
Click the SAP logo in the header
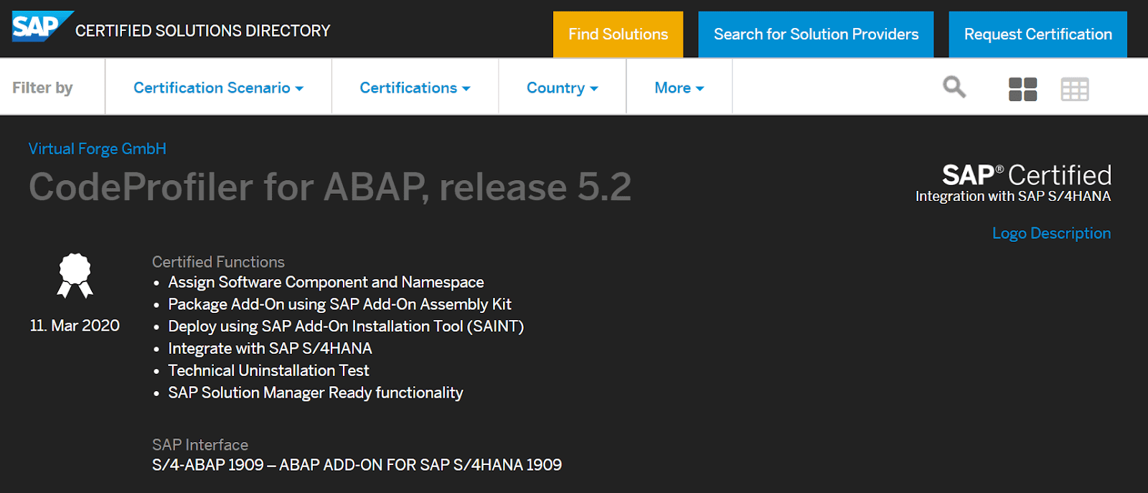click(x=42, y=27)
